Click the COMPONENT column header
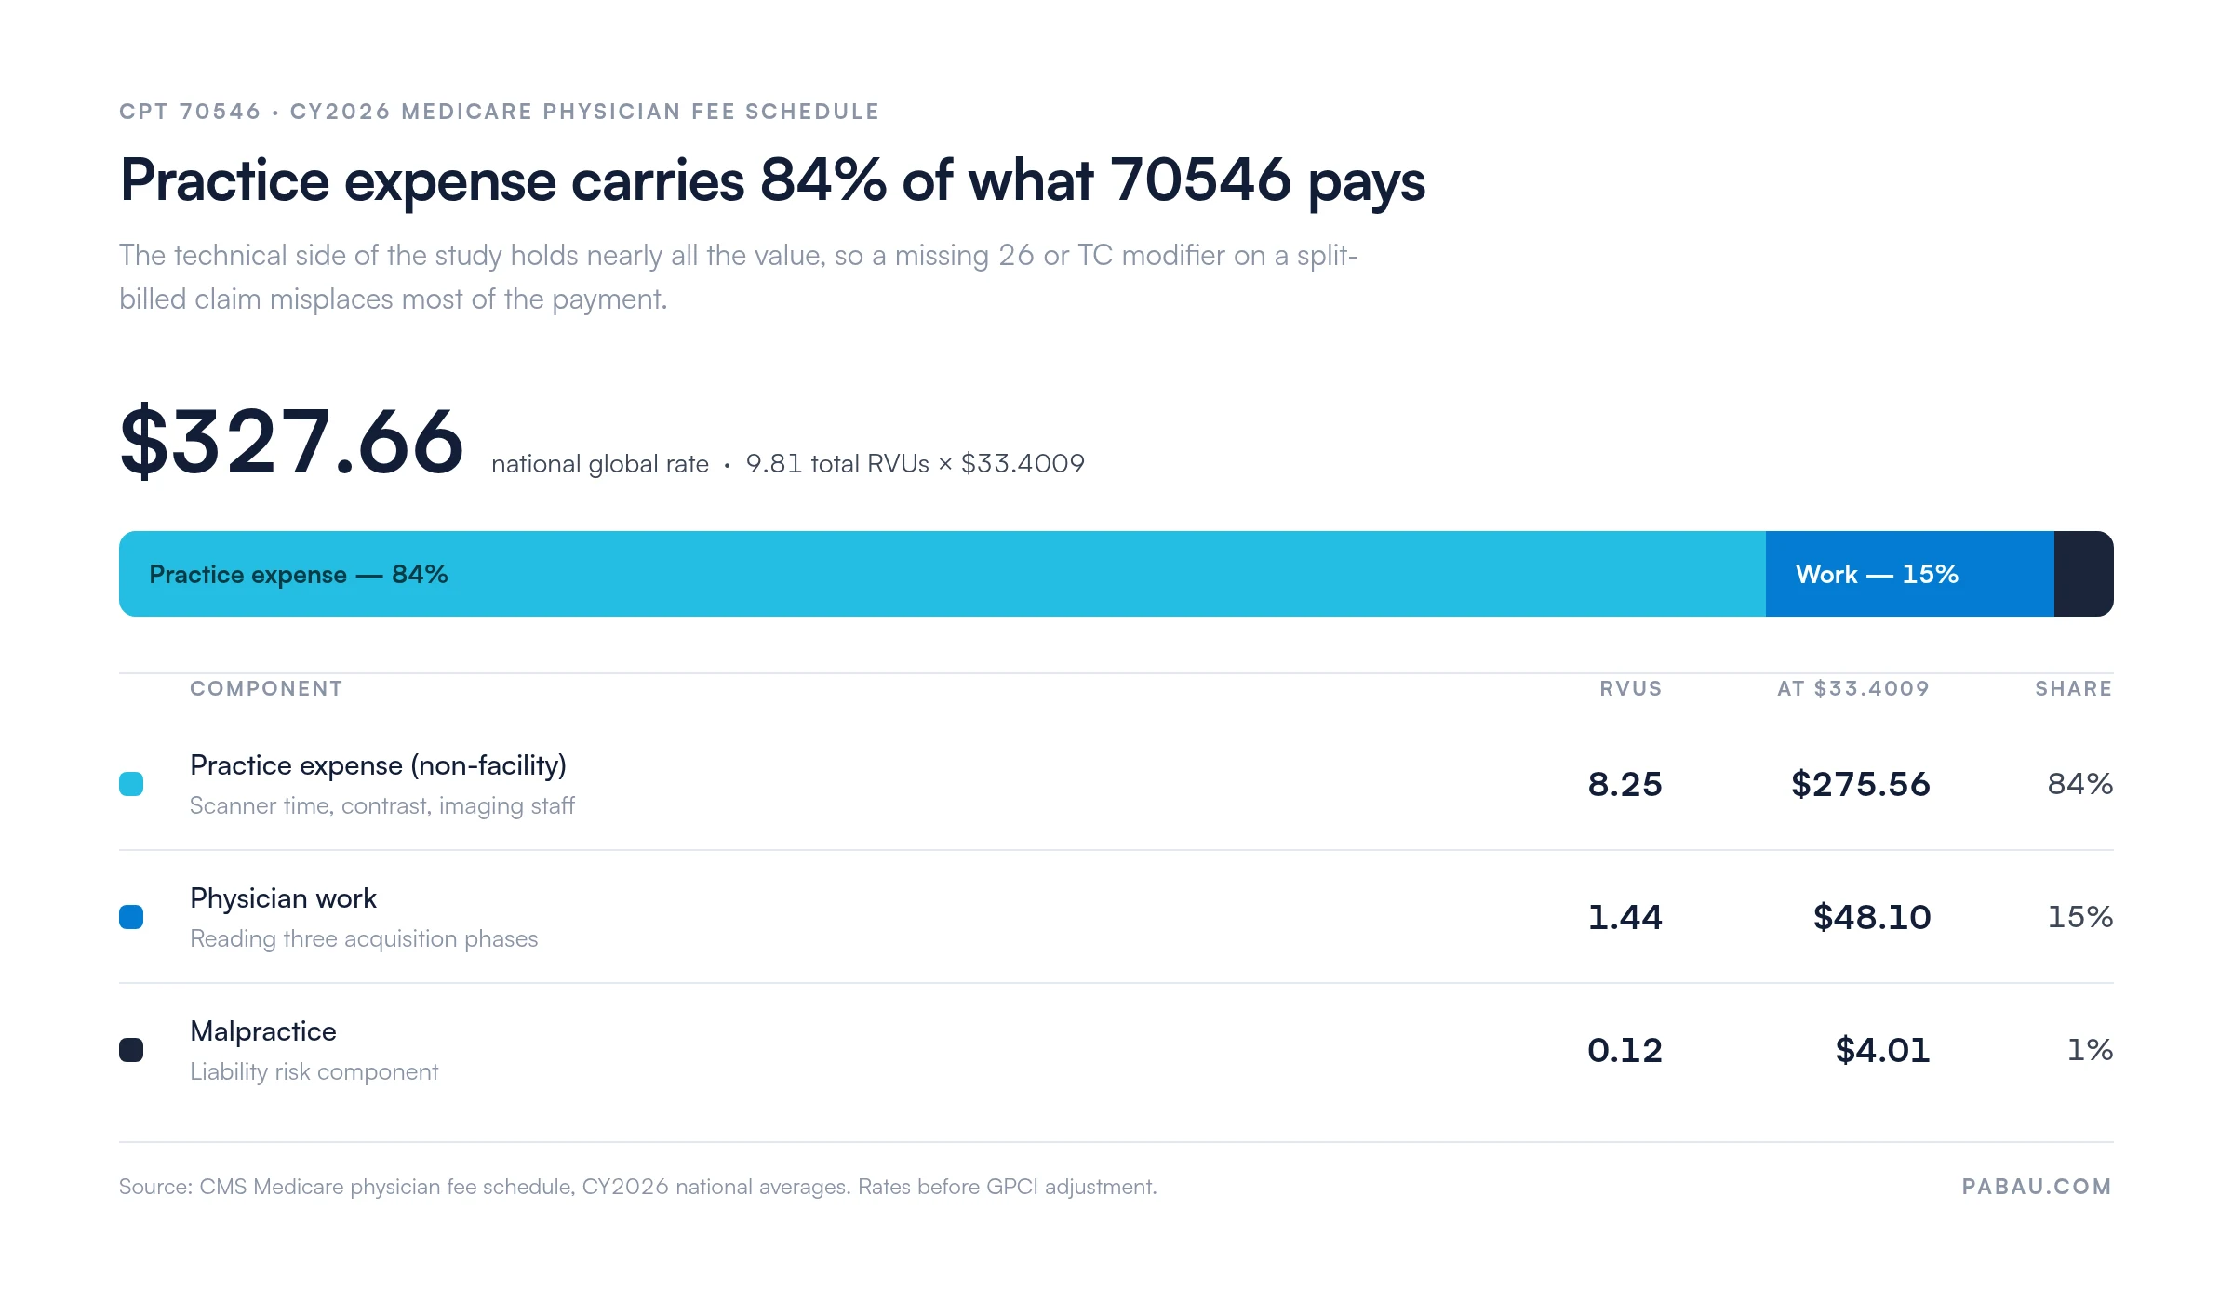Screen dimensions: 2233x1289 (x=266, y=688)
